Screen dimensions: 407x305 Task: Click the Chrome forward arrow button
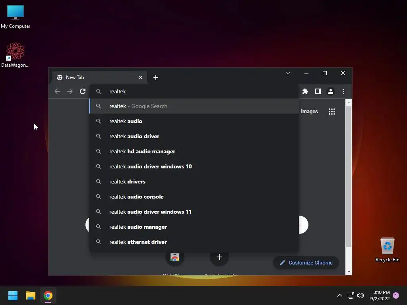70,91
